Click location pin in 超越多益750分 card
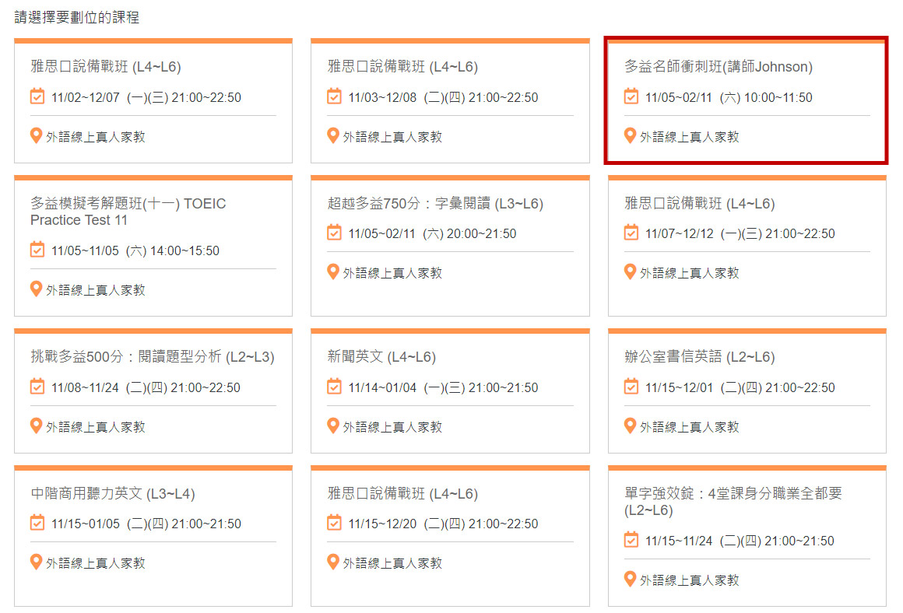The width and height of the screenshot is (903, 613). pos(333,271)
